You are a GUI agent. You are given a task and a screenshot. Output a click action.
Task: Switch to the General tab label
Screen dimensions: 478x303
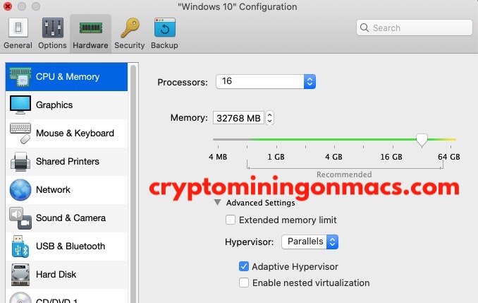(18, 45)
